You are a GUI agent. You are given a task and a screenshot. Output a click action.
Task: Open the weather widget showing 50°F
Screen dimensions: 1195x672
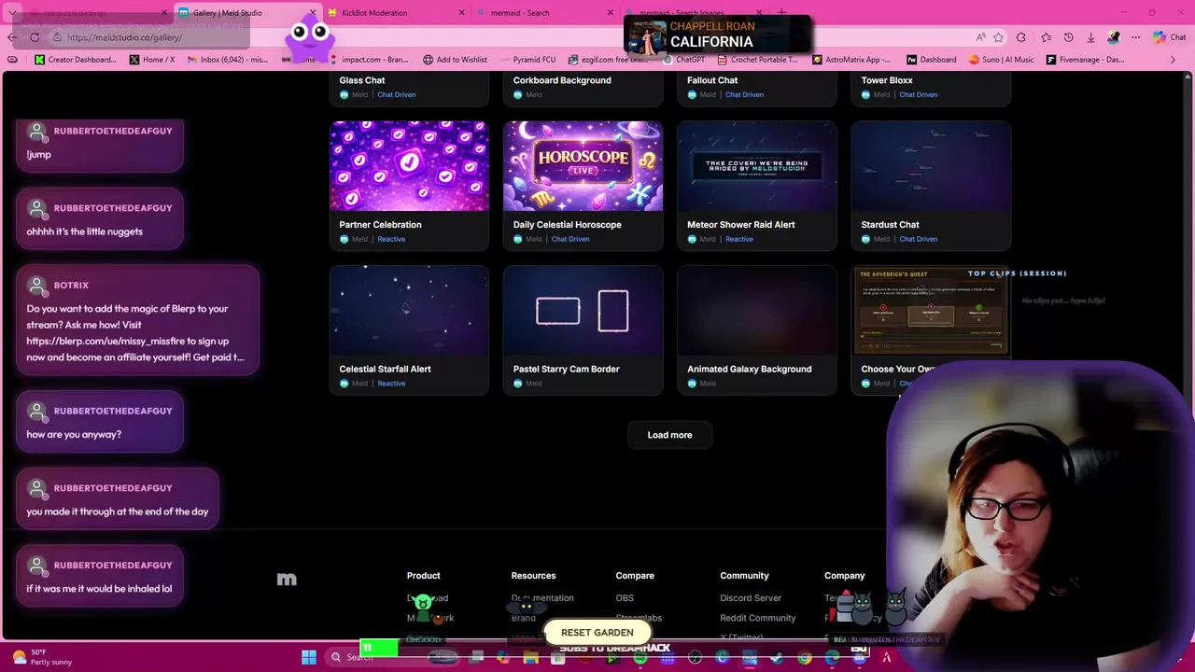(x=44, y=657)
